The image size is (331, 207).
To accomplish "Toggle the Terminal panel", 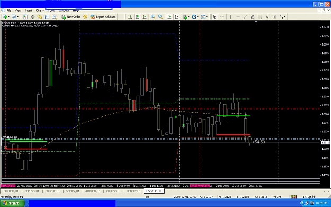I will point(47,17).
